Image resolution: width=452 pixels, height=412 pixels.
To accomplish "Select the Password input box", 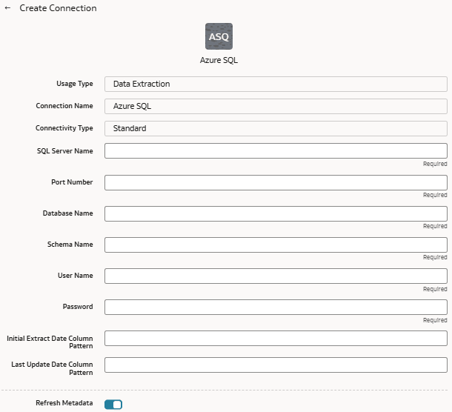I will [276, 307].
